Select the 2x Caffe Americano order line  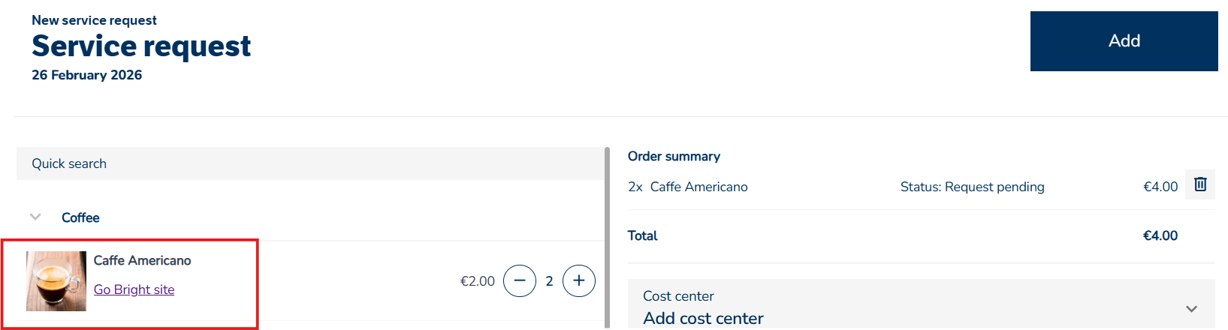(x=688, y=187)
